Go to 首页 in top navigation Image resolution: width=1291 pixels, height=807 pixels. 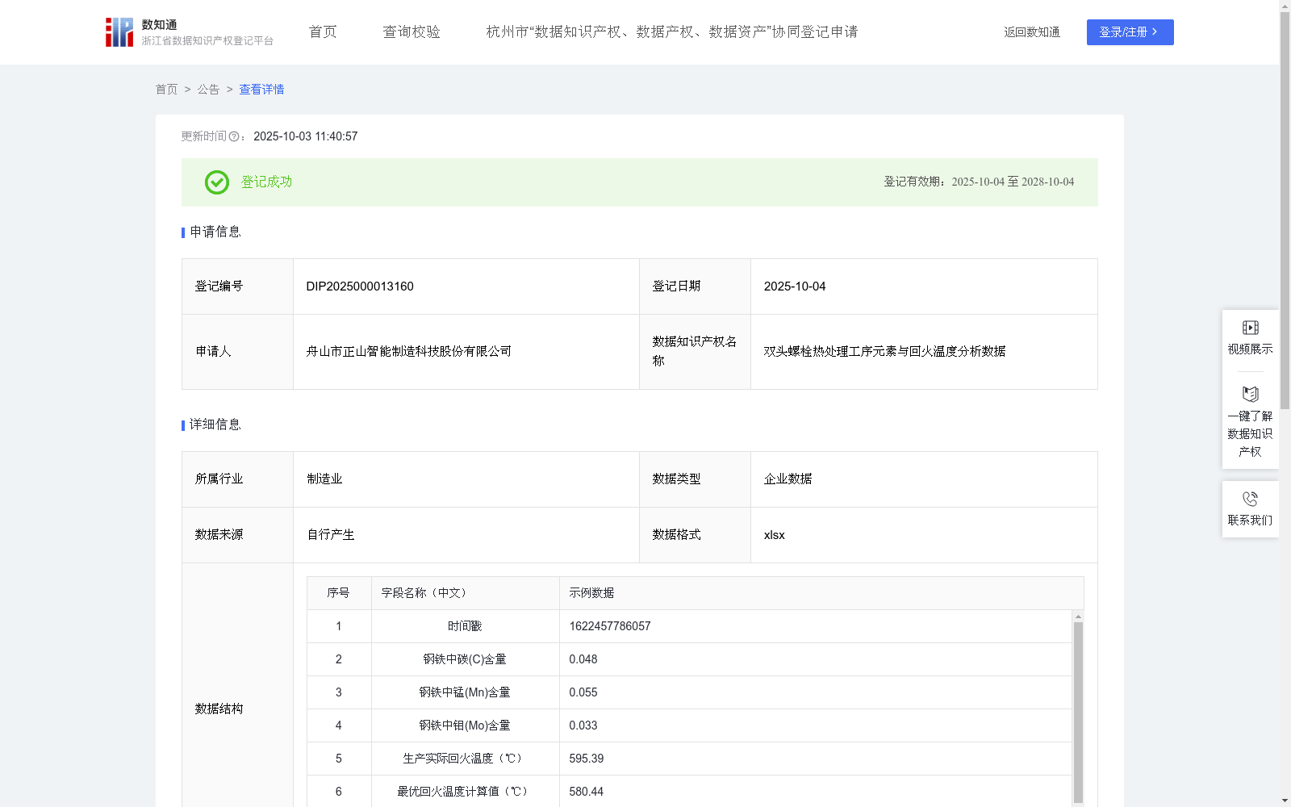coord(323,31)
